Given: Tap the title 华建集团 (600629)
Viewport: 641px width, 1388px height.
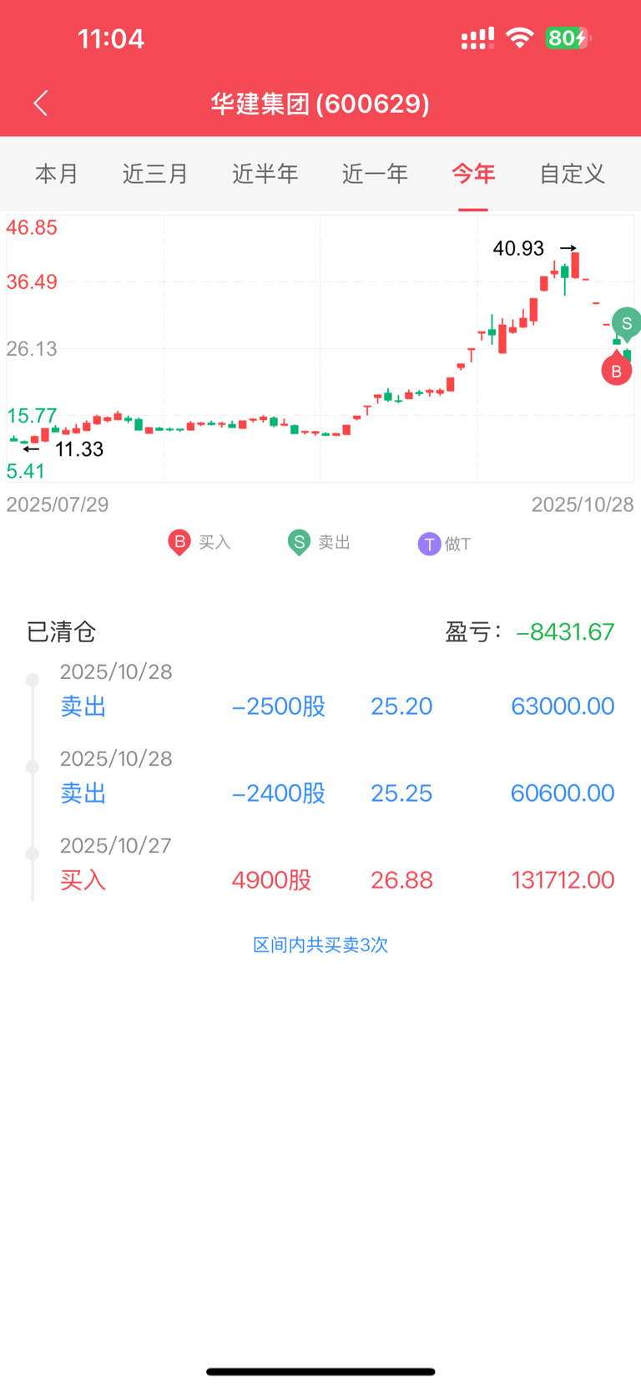Looking at the screenshot, I should tap(320, 104).
